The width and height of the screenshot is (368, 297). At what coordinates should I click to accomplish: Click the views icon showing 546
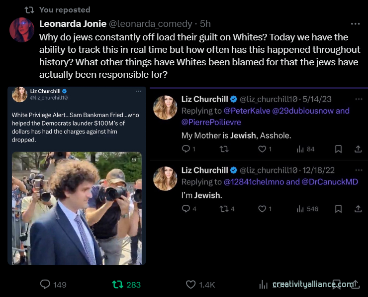300,209
